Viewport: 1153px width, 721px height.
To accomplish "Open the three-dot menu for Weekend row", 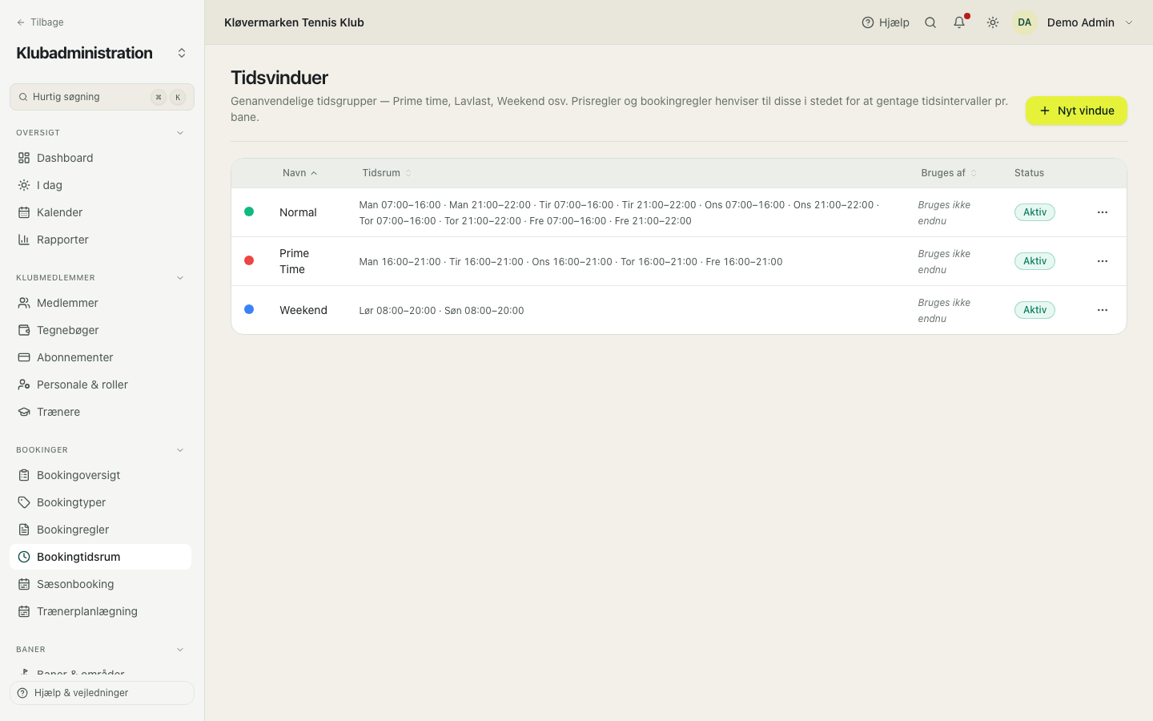I will pos(1103,310).
